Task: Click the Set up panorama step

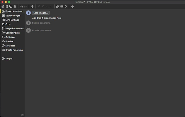Action: (x=41, y=23)
